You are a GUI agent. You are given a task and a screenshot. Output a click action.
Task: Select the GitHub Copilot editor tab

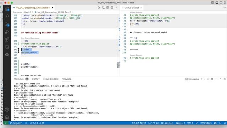(x=132, y=7)
